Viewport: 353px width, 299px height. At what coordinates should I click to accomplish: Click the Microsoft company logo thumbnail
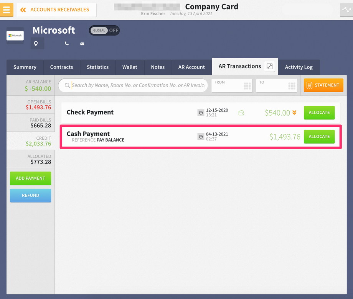15,36
